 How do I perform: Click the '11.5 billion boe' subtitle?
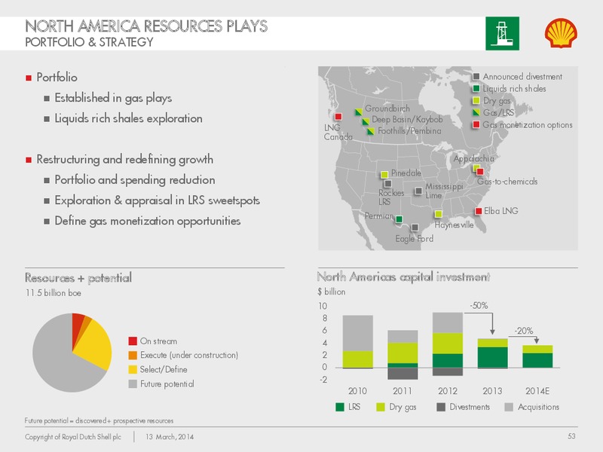54,293
